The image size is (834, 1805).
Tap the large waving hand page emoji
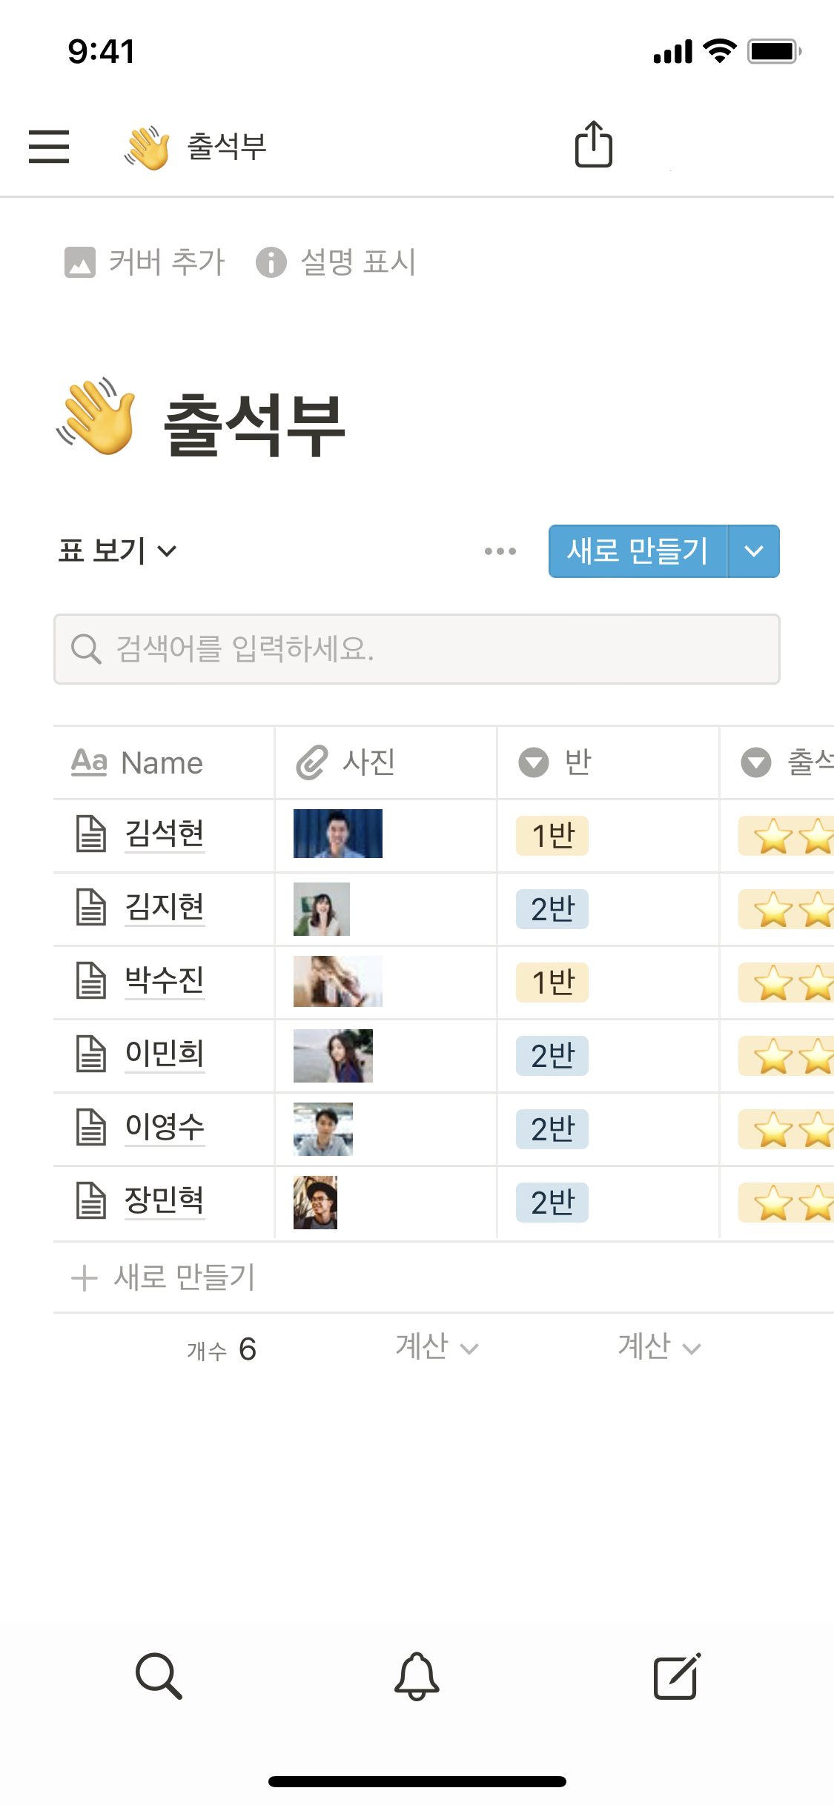click(x=97, y=417)
